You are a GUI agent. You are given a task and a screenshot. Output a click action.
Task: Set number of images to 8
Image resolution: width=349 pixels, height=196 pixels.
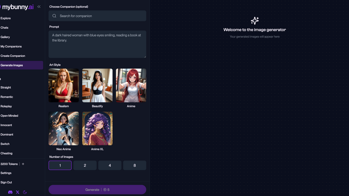tap(135, 165)
